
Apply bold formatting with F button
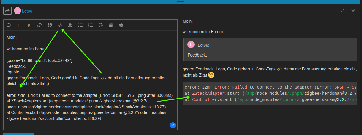[19, 25]
